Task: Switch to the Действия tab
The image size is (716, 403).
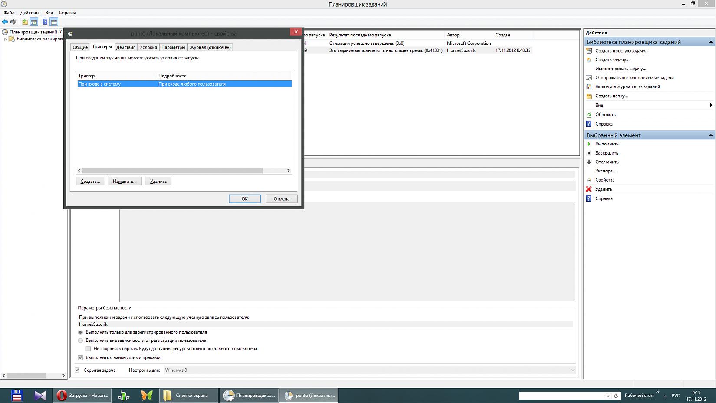Action: pyautogui.click(x=126, y=47)
